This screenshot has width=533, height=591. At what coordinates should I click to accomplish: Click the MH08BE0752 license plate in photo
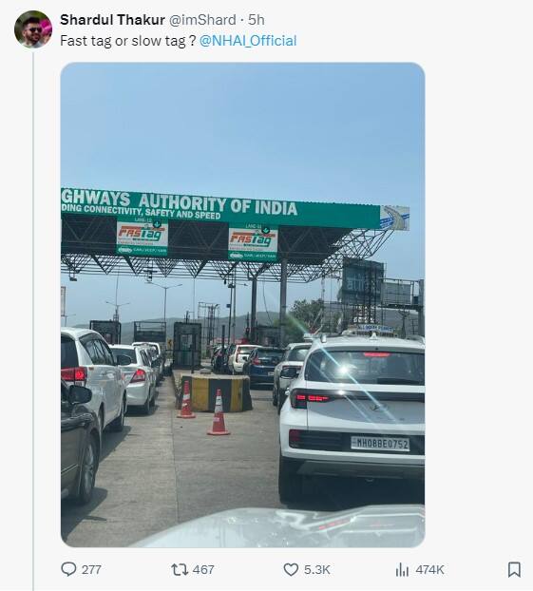coord(380,444)
